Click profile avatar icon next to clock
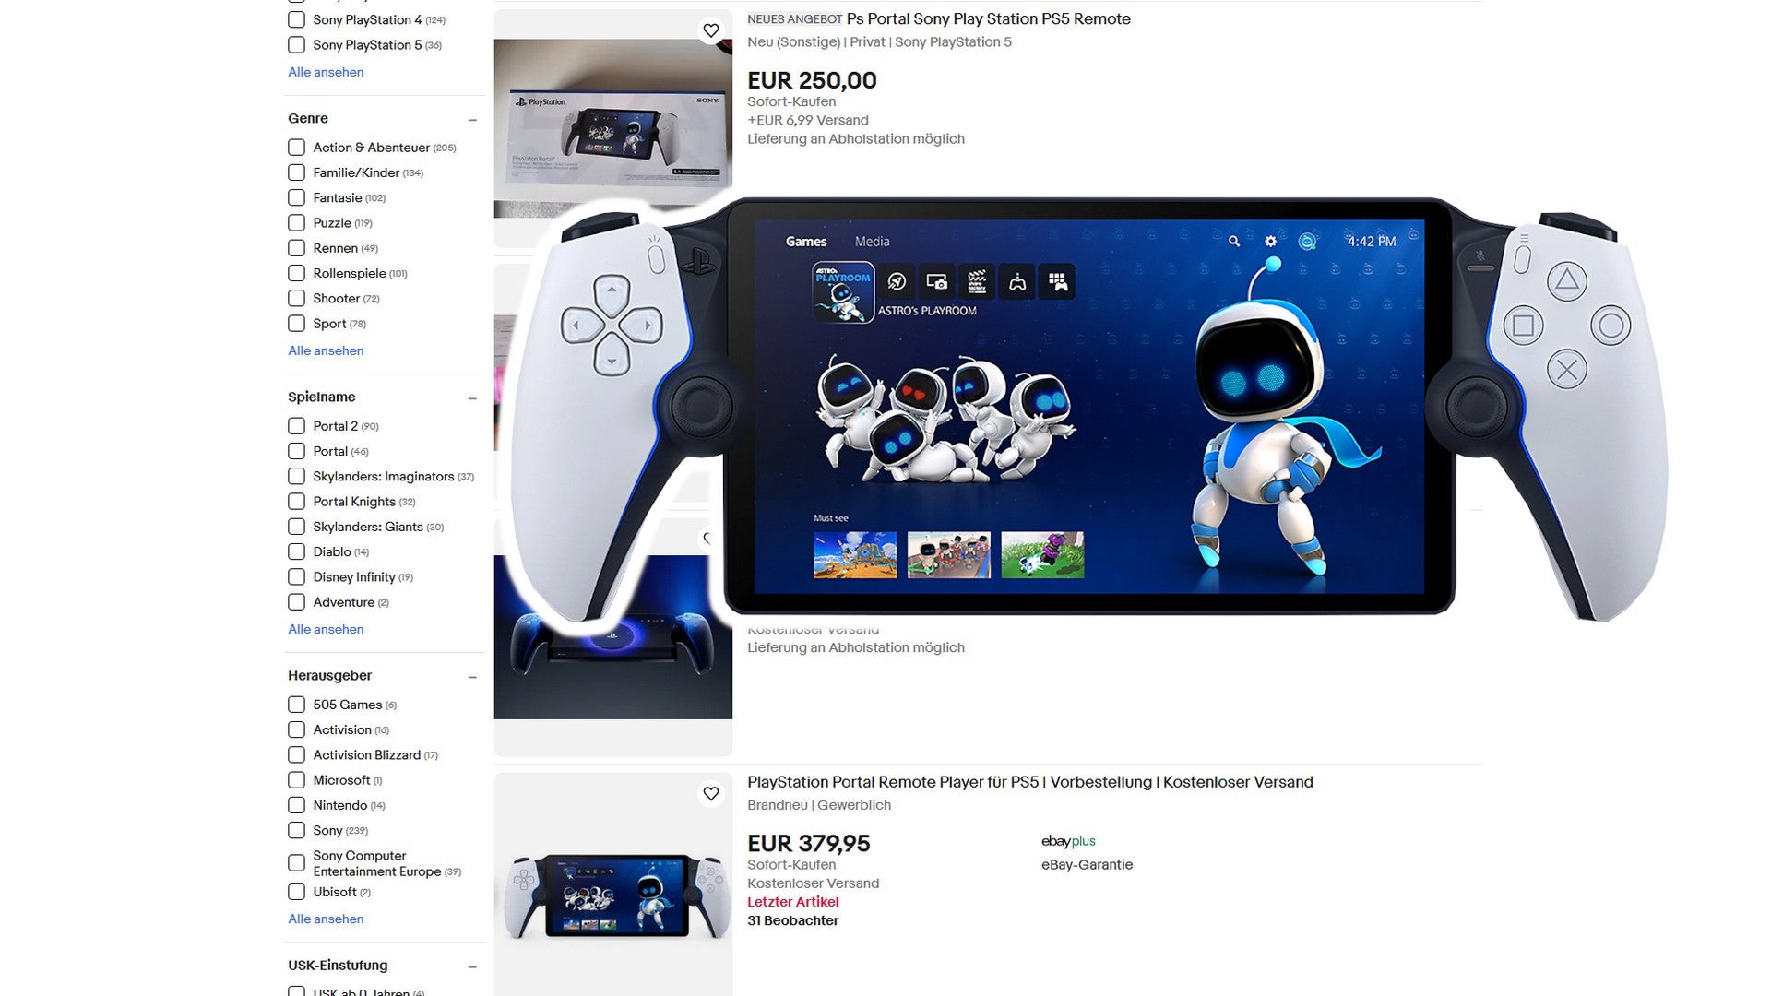1771x996 pixels. (x=1306, y=242)
